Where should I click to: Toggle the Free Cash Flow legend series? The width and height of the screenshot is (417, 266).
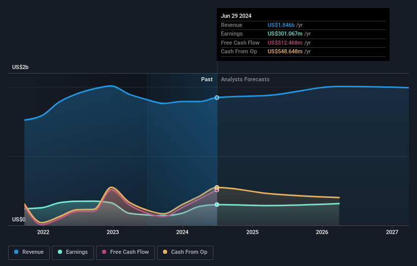[x=125, y=252]
